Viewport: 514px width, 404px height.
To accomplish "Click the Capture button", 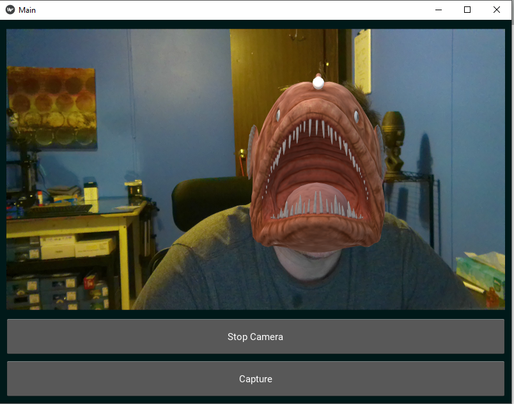I will (255, 379).
